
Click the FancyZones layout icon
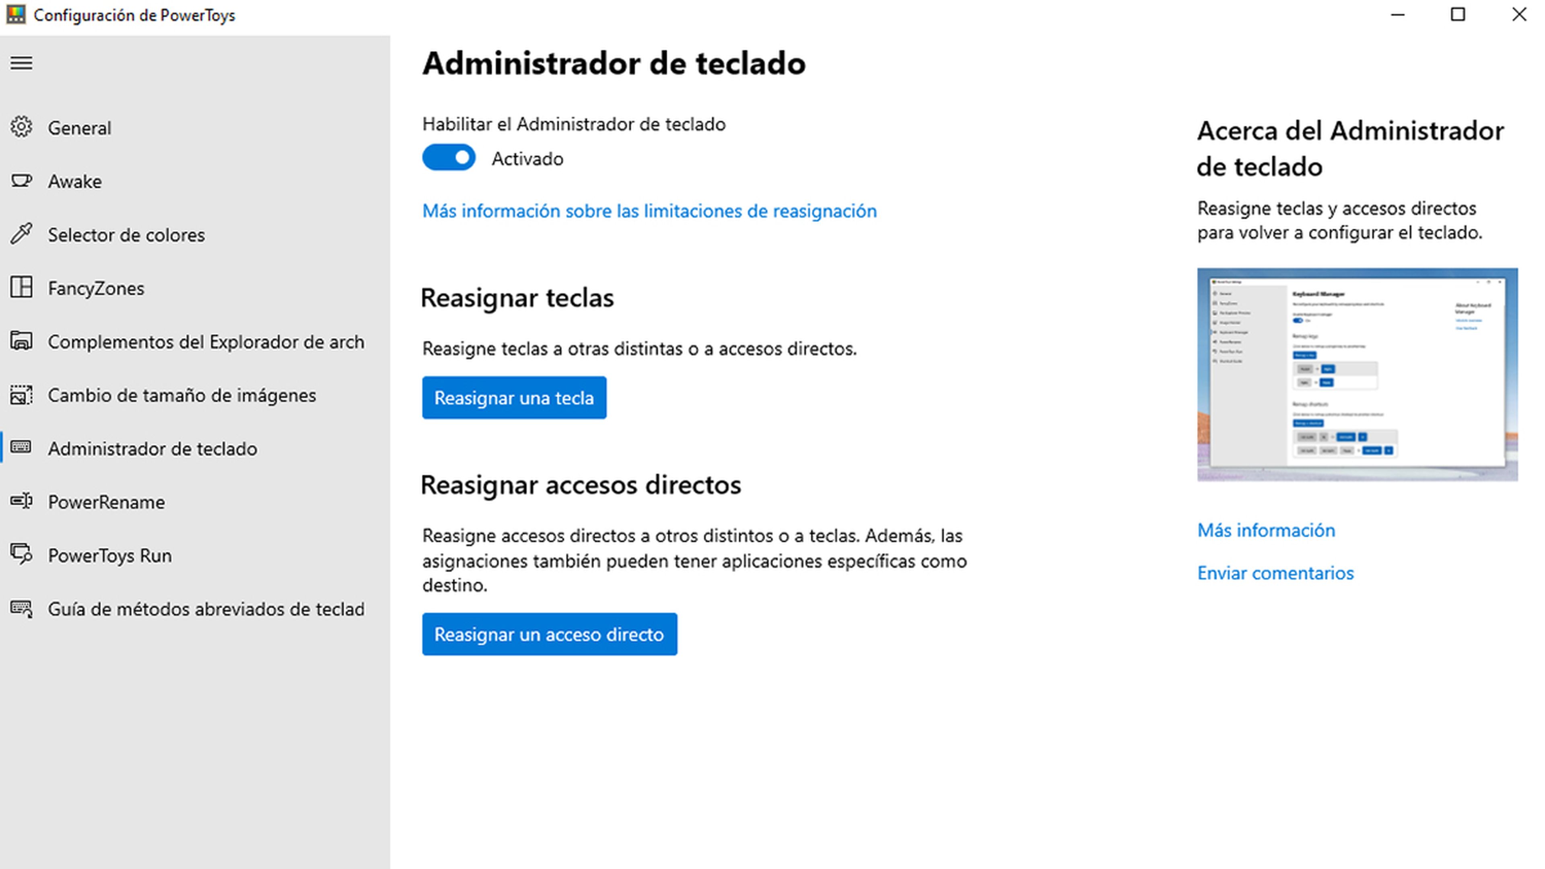click(x=21, y=287)
